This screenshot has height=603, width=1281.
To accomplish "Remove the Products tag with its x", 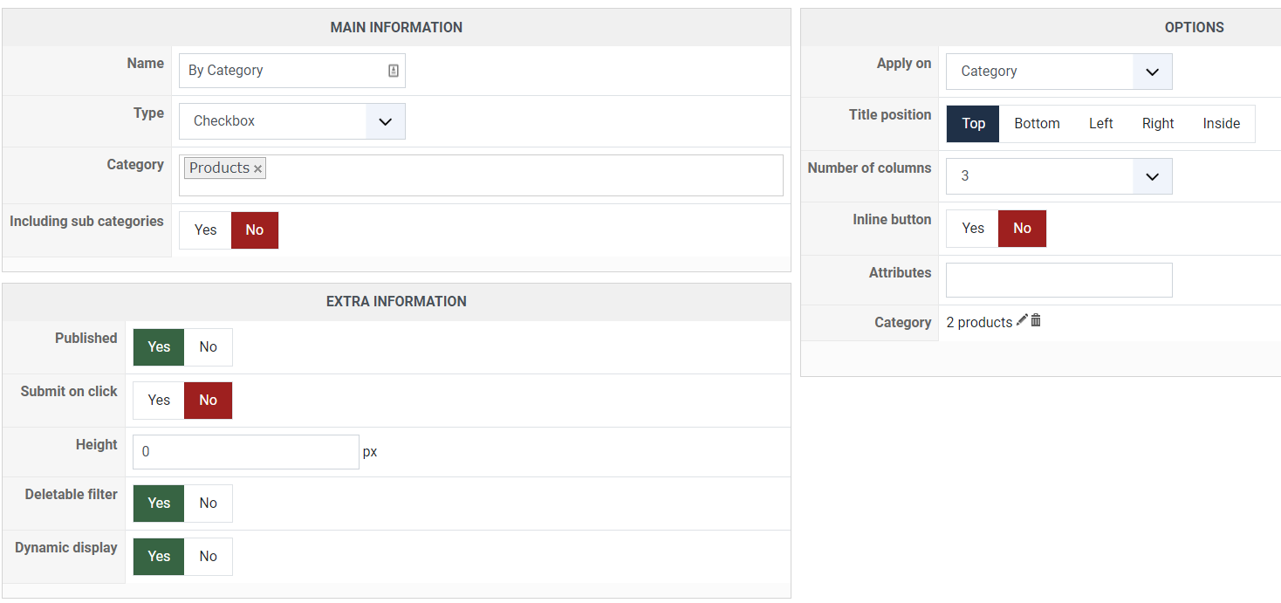I will 258,168.
